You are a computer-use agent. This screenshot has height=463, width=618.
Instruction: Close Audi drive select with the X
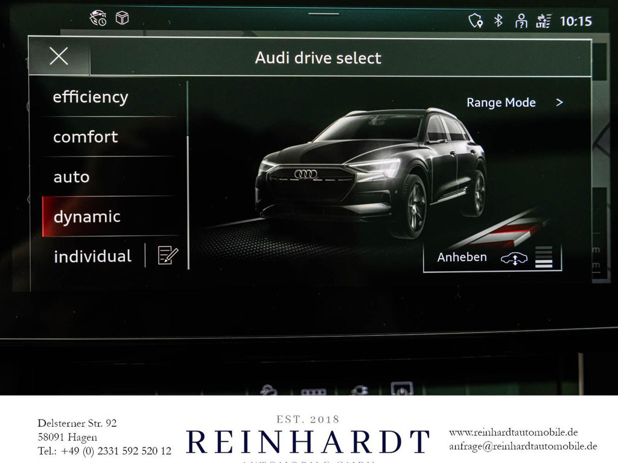(x=59, y=56)
